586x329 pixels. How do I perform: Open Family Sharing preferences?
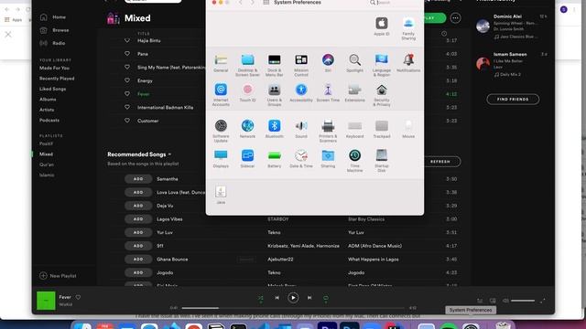point(408,28)
